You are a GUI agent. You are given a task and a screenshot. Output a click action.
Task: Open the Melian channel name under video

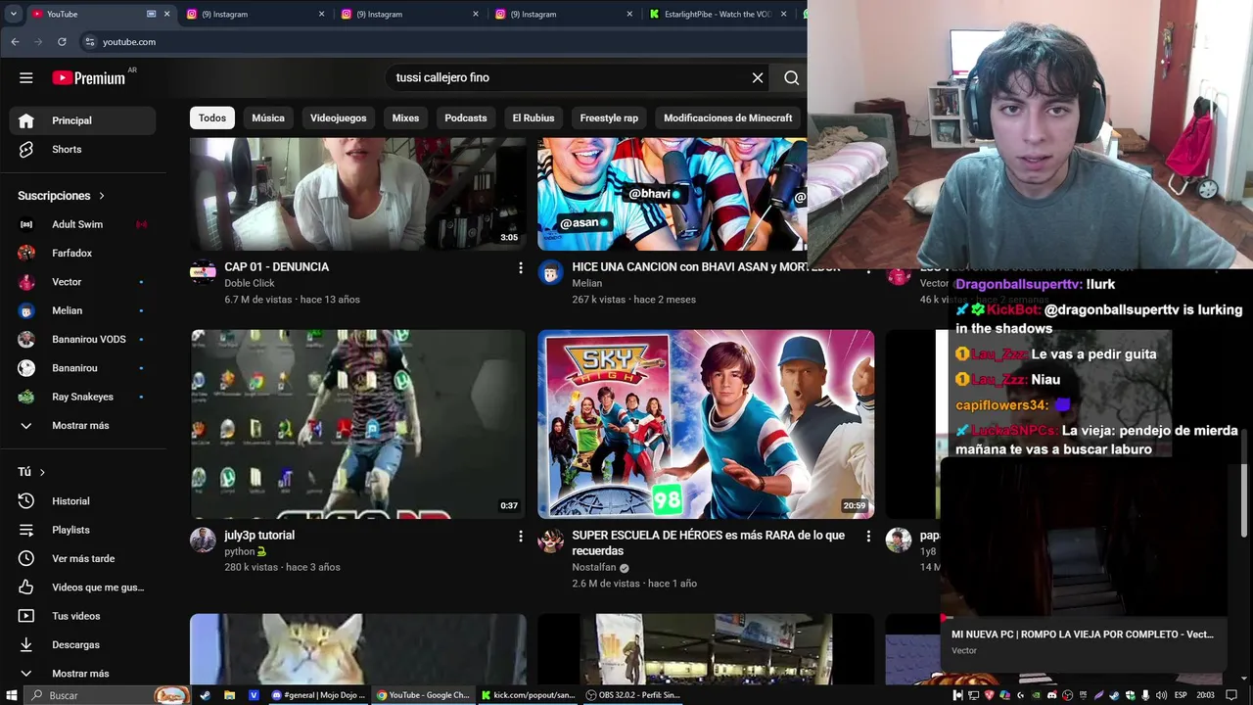tap(587, 283)
